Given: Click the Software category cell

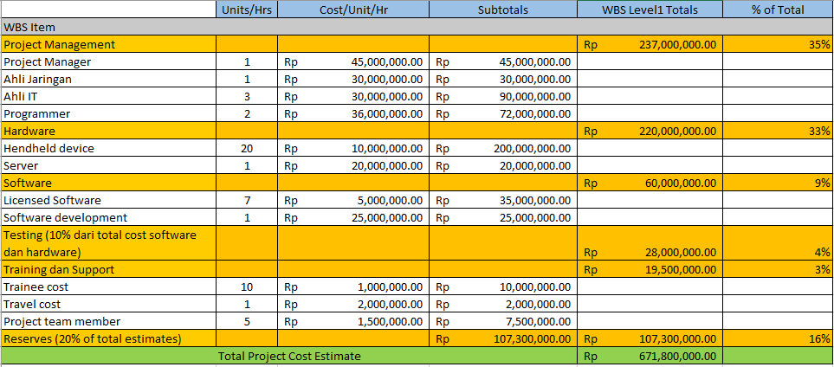Looking at the screenshot, I should [x=108, y=183].
